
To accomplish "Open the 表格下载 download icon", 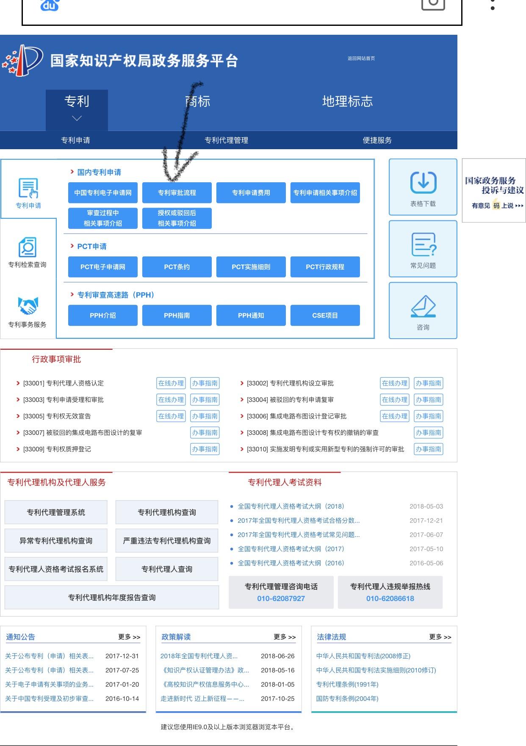I will (423, 182).
